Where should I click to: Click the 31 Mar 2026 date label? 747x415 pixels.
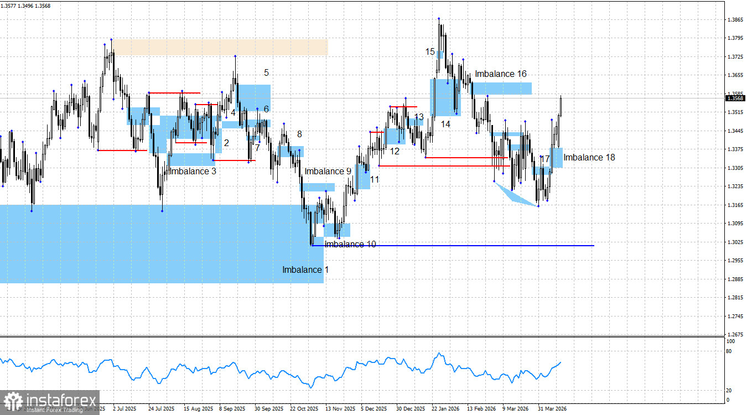(553, 408)
